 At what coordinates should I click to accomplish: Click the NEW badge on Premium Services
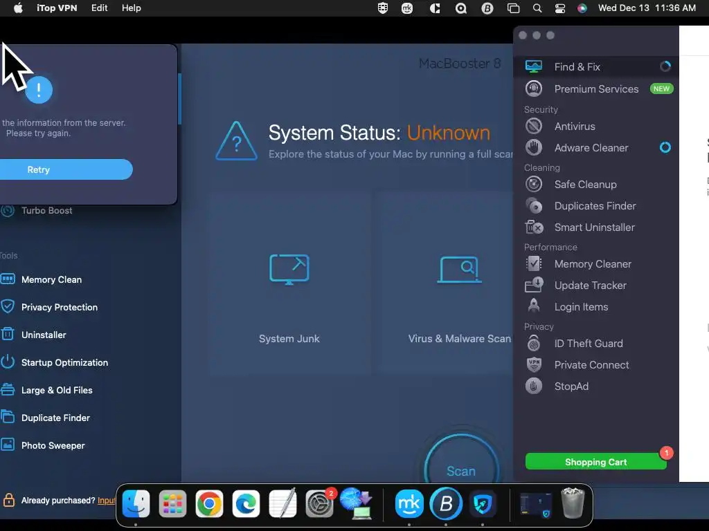click(661, 89)
